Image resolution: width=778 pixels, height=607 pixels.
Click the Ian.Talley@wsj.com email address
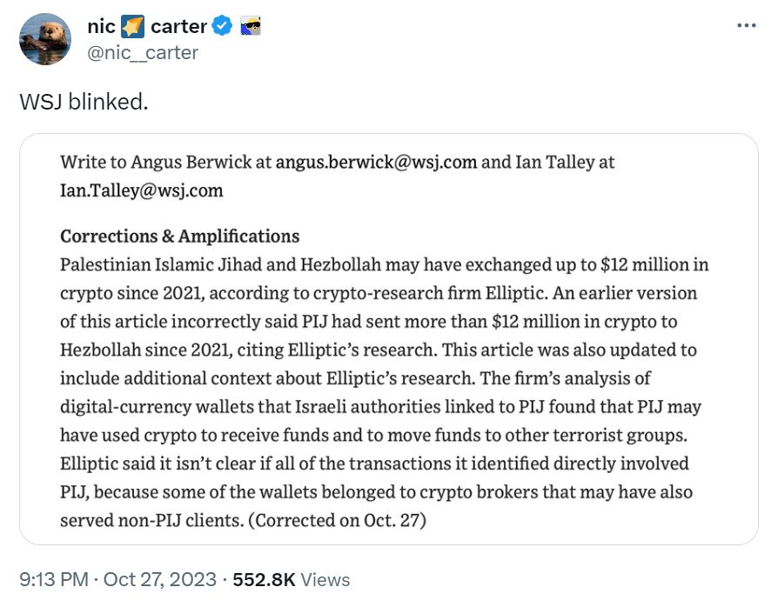pos(141,190)
